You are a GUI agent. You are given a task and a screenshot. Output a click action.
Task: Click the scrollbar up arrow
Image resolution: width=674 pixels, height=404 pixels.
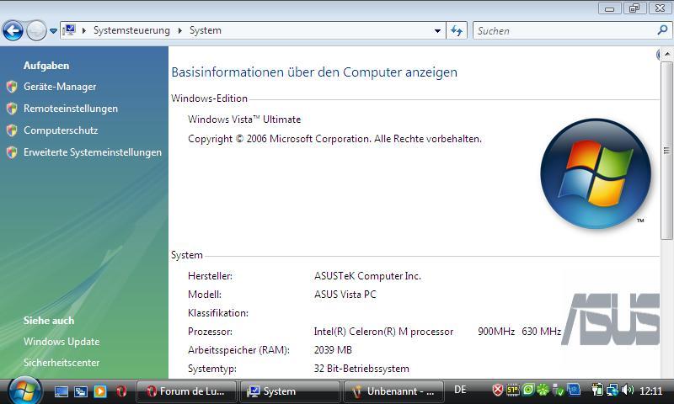pos(666,54)
